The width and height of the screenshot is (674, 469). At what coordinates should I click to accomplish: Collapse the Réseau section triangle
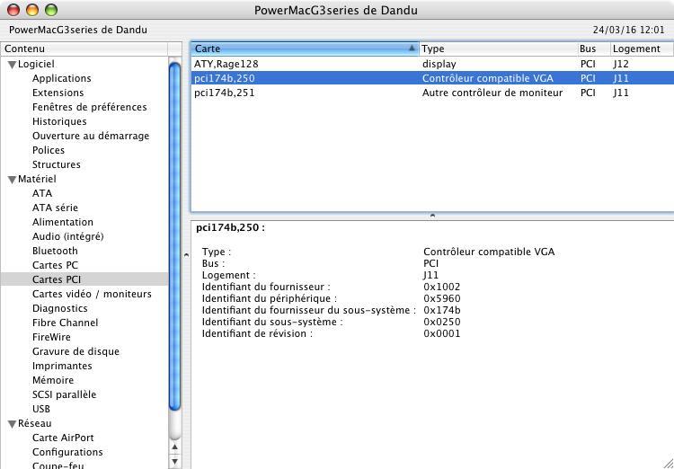12,424
